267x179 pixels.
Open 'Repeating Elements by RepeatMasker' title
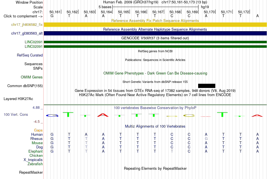click(x=155, y=168)
